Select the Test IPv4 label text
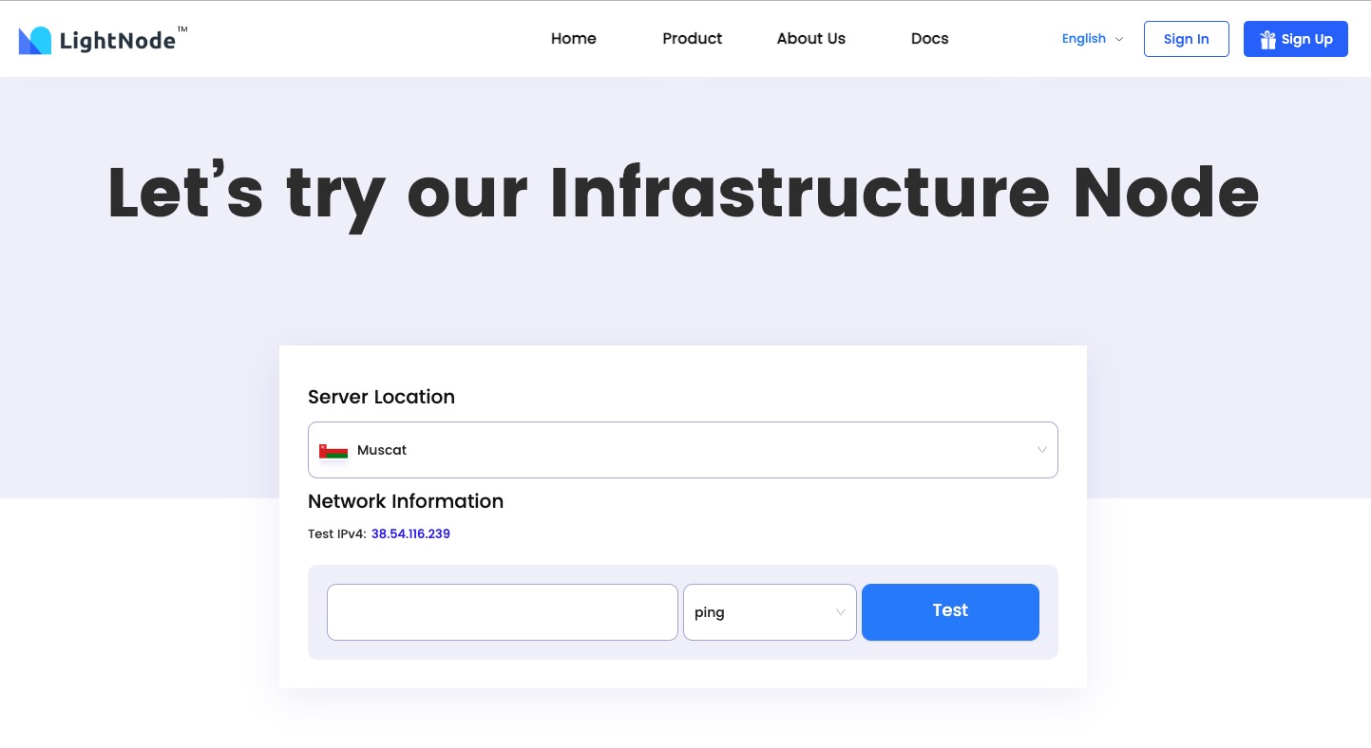 335,533
